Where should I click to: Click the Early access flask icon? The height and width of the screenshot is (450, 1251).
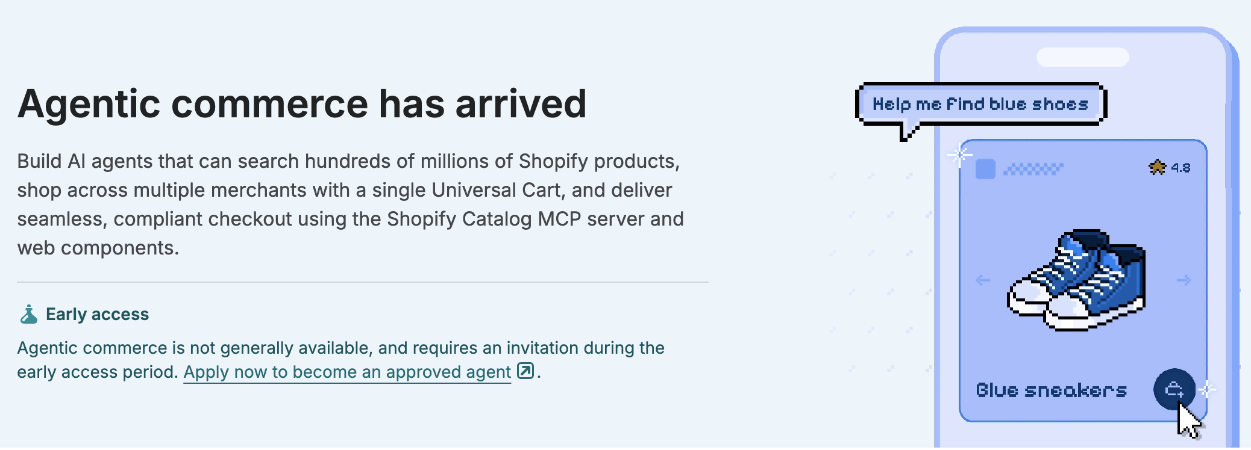pos(28,314)
